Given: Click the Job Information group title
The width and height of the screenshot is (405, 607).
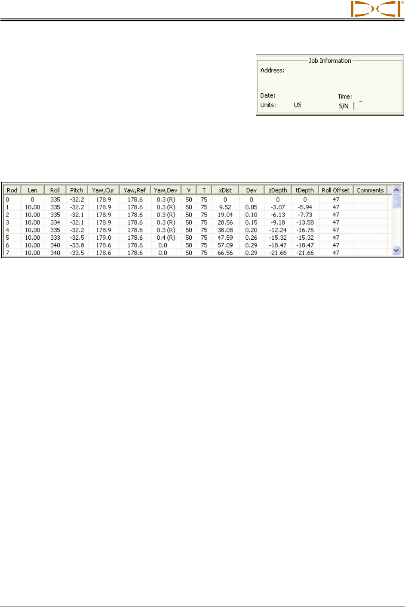Looking at the screenshot, I should (x=330, y=61).
